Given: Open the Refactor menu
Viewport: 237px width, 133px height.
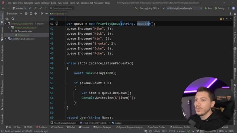Looking at the screenshot, I should 45,3.
